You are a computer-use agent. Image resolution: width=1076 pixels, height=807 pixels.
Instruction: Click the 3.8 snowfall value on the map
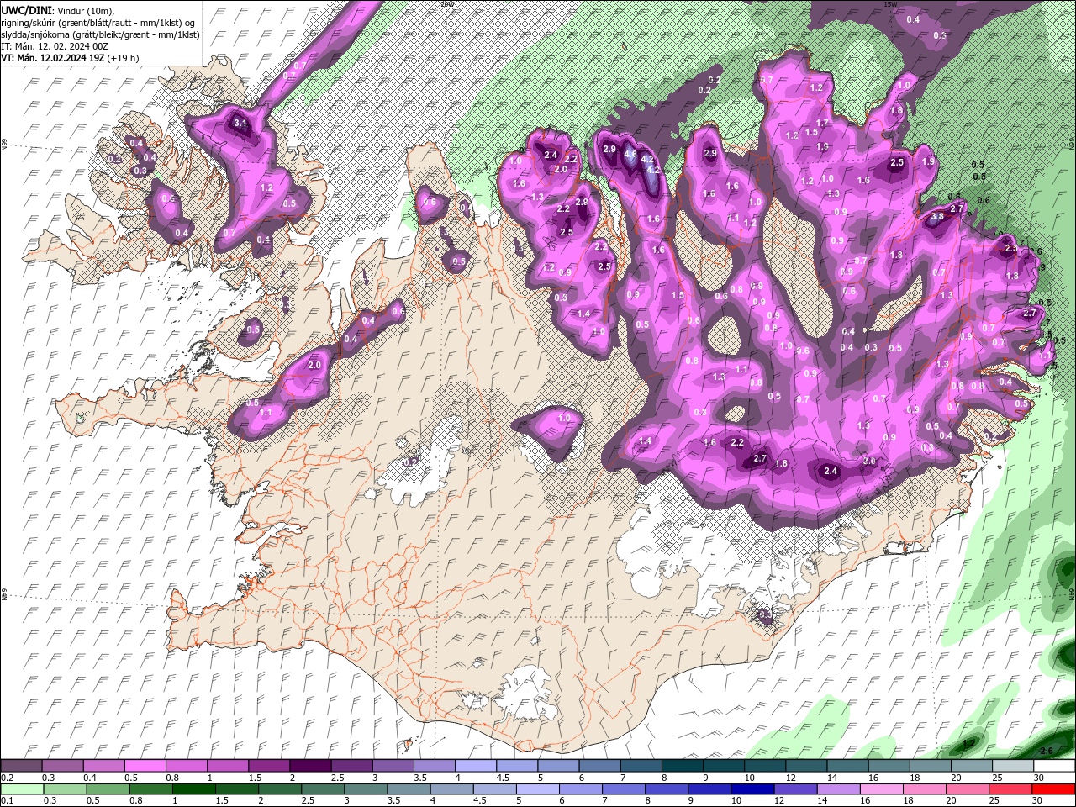938,216
